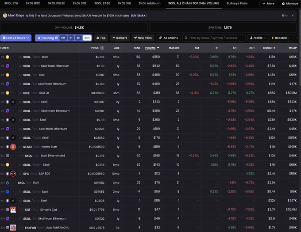Select the 1H trending timeframe
The height and width of the screenshot is (232, 301).
tap(71, 38)
